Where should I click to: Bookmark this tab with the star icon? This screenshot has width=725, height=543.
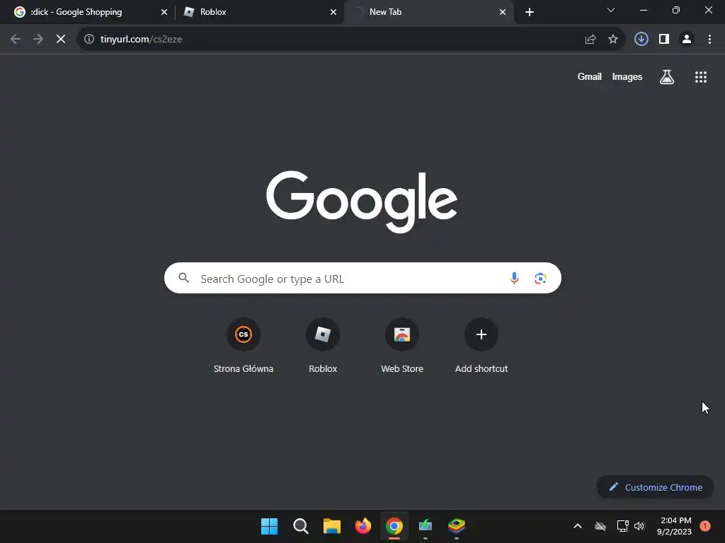(613, 40)
